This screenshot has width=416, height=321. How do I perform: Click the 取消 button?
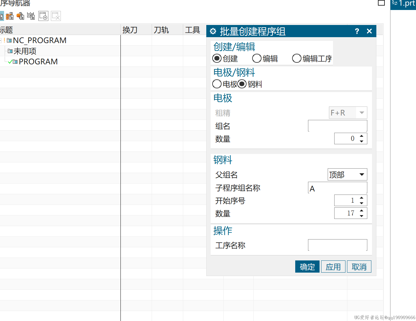[x=359, y=267]
